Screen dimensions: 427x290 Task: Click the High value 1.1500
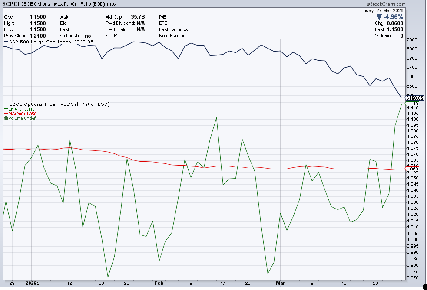point(38,23)
